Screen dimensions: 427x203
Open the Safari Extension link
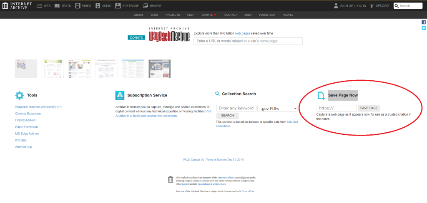pyautogui.click(x=26, y=127)
